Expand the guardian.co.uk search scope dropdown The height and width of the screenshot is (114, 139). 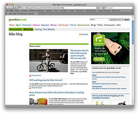pyautogui.click(x=116, y=19)
